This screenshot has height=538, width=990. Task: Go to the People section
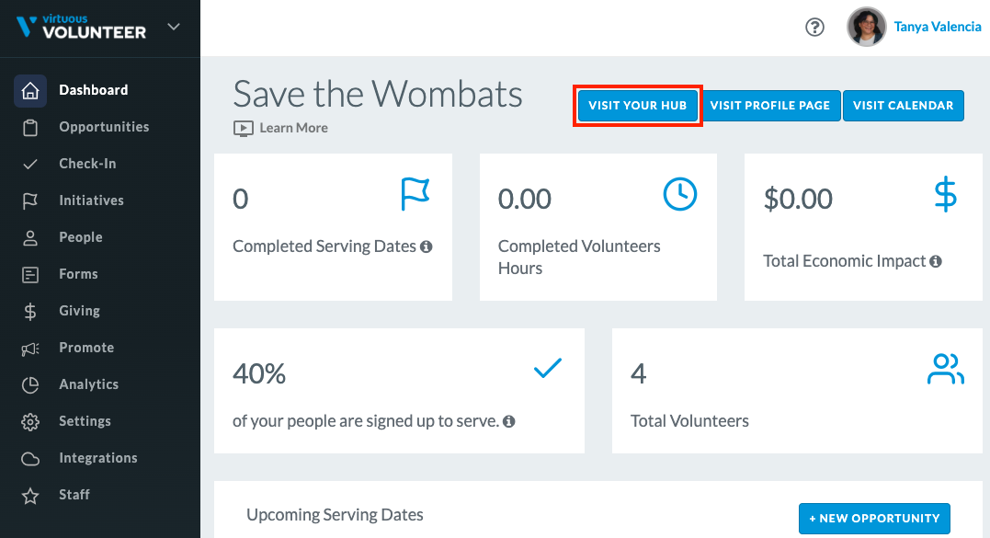coord(80,237)
